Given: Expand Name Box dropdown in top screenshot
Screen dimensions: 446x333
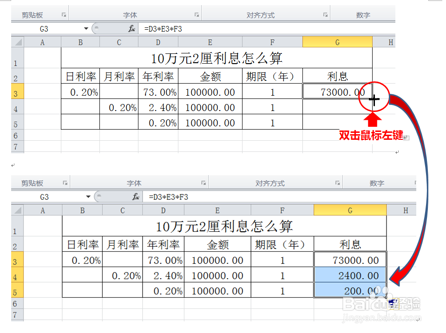Looking at the screenshot, I should [86, 28].
